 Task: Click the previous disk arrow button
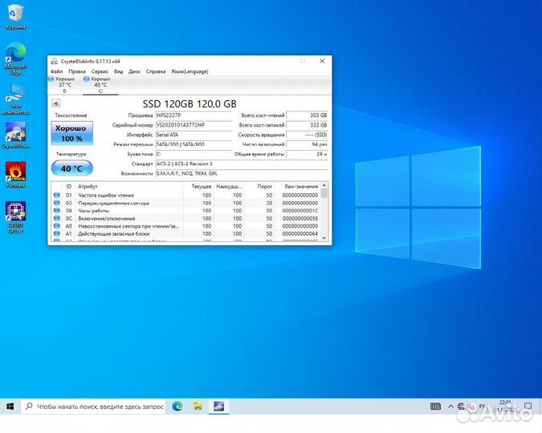[x=55, y=103]
